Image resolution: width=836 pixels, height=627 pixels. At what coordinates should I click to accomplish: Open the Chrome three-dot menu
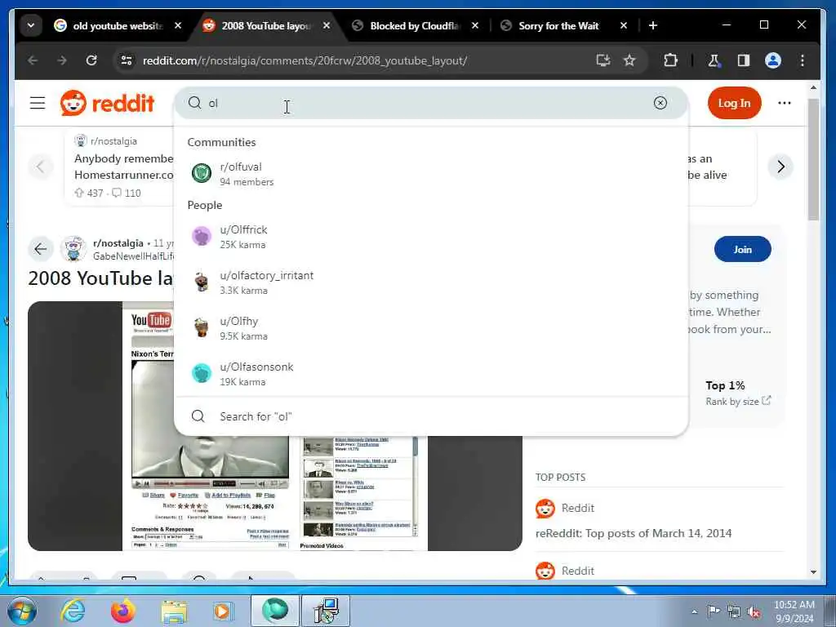803,60
